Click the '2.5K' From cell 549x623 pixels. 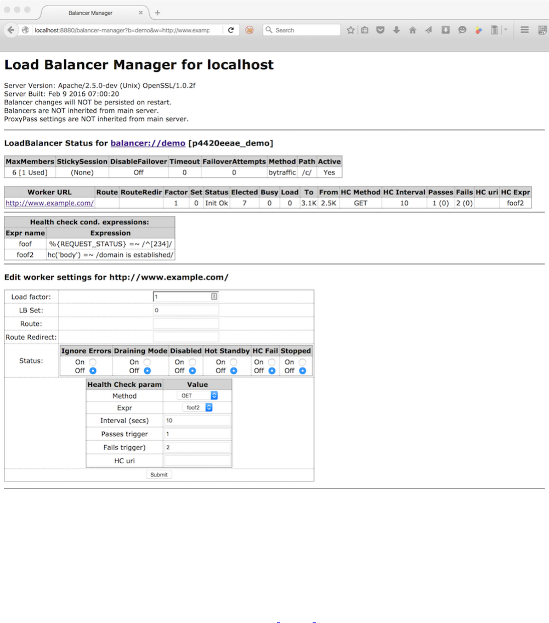329,203
